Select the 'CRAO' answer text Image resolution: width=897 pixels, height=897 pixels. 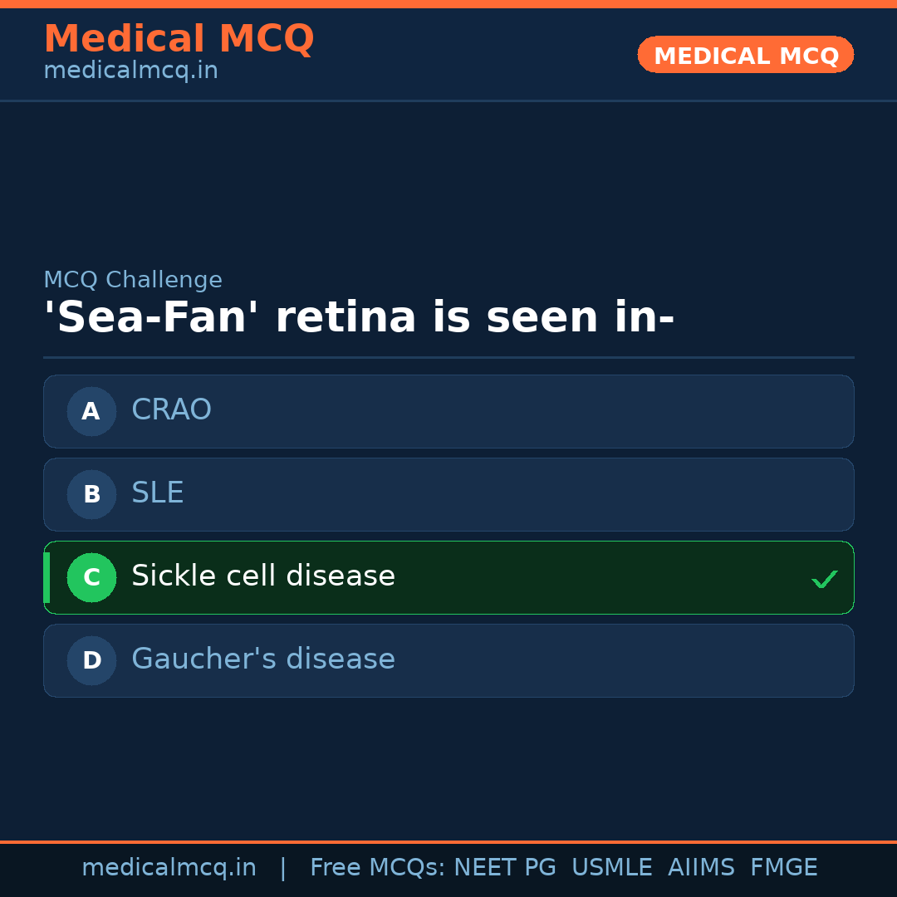point(171,410)
